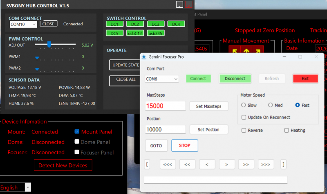
Task: Click the << medium step inward button
Action: (187, 165)
